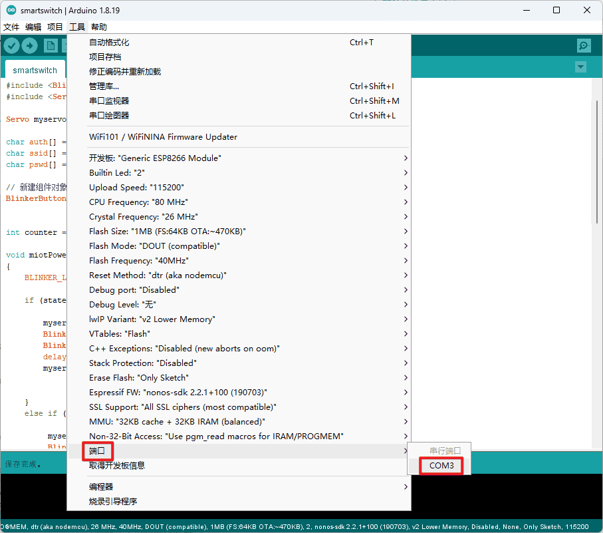Expand Debug port "Disabled" submenu
Screen dimensions: 603x533
click(239, 289)
